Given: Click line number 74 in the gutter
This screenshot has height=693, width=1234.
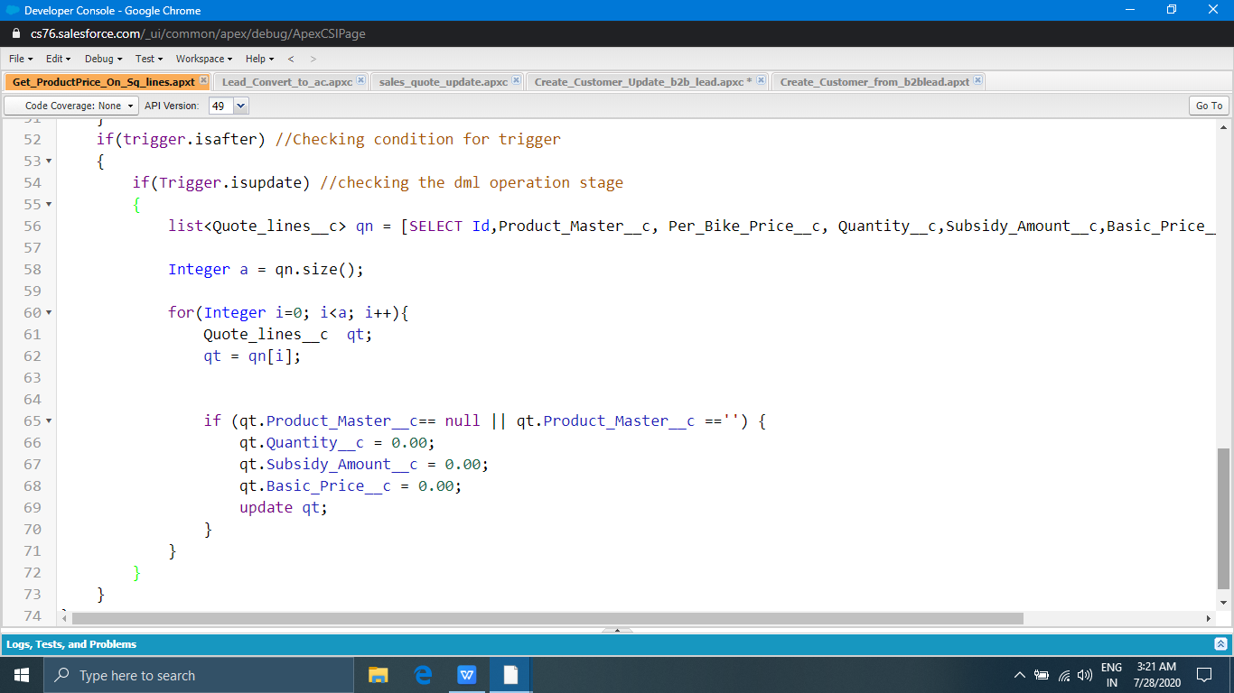Looking at the screenshot, I should click(32, 616).
